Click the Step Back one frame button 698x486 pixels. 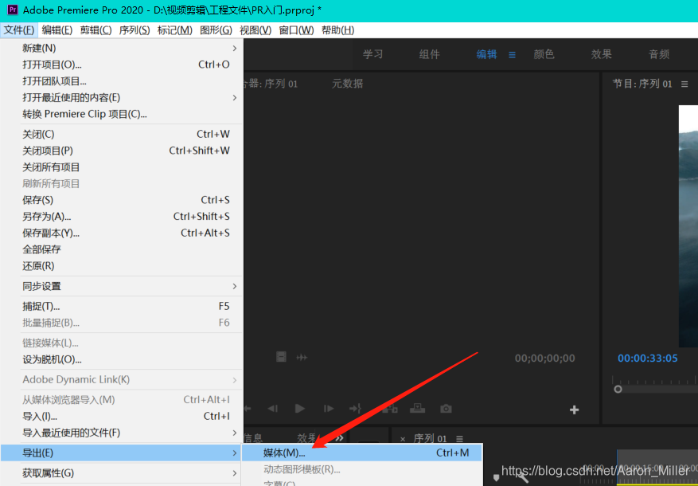(273, 409)
